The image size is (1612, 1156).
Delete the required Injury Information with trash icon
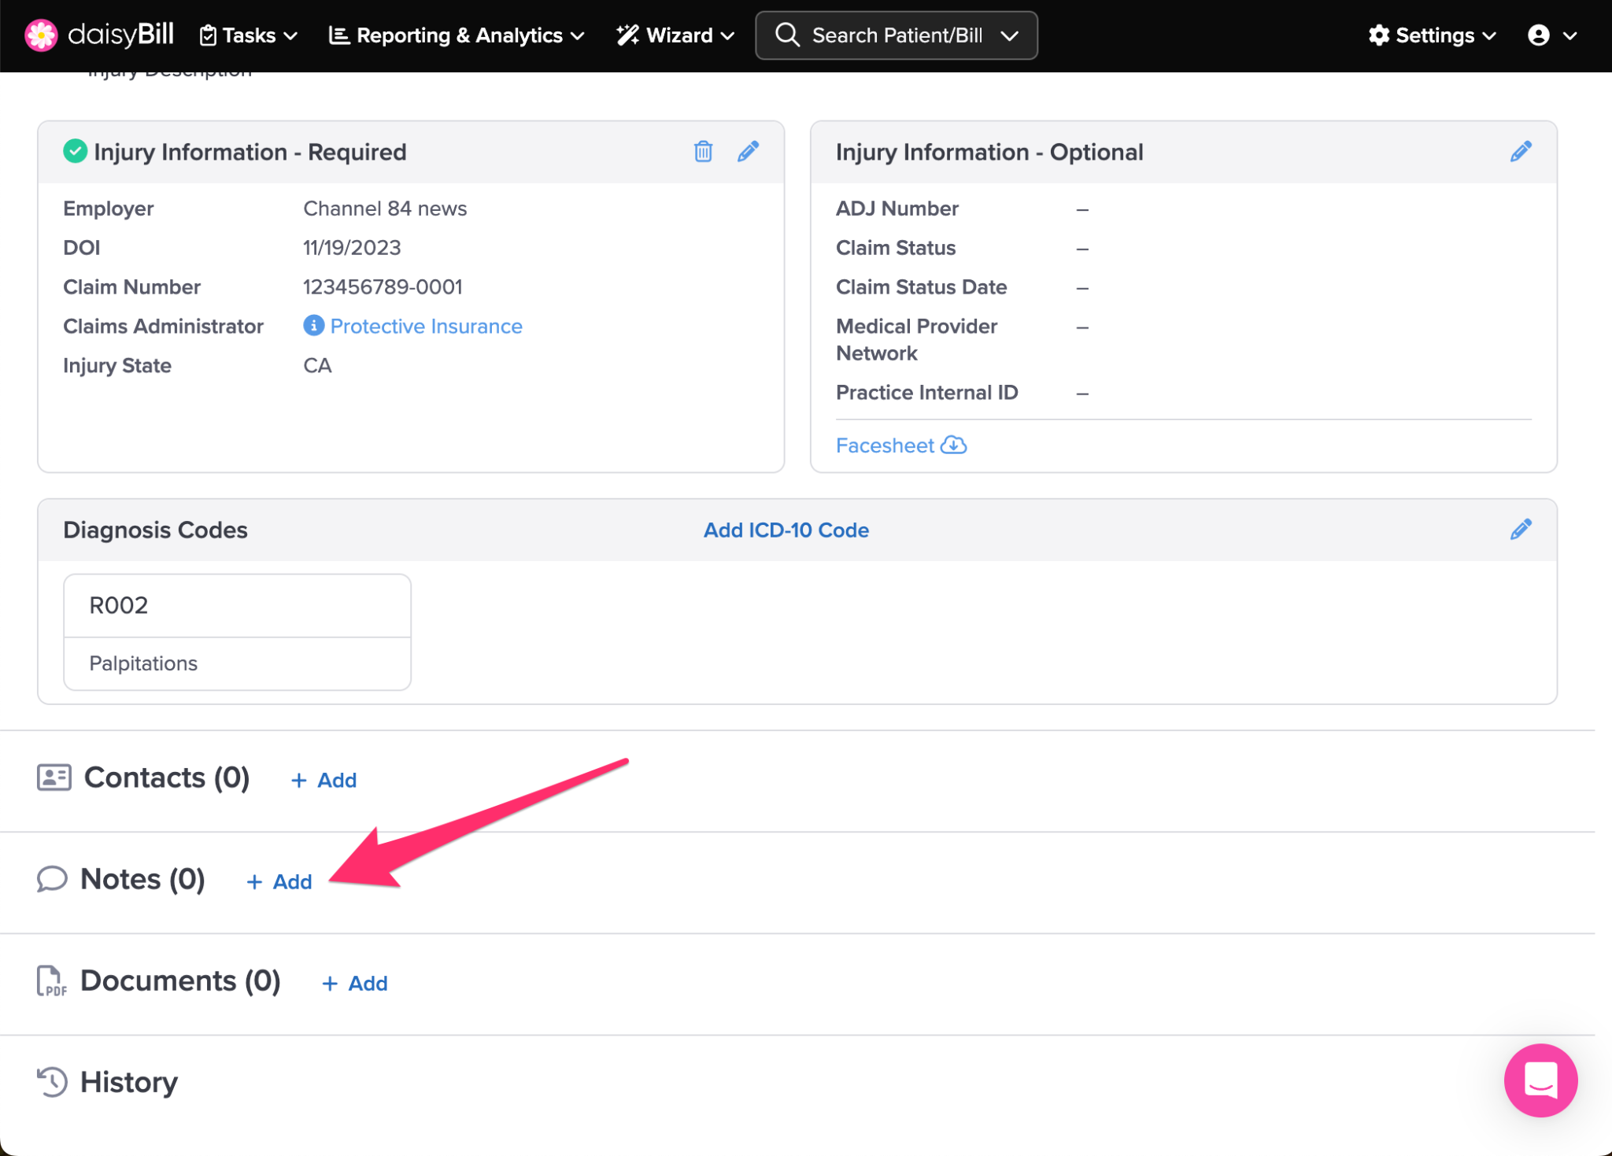click(703, 151)
